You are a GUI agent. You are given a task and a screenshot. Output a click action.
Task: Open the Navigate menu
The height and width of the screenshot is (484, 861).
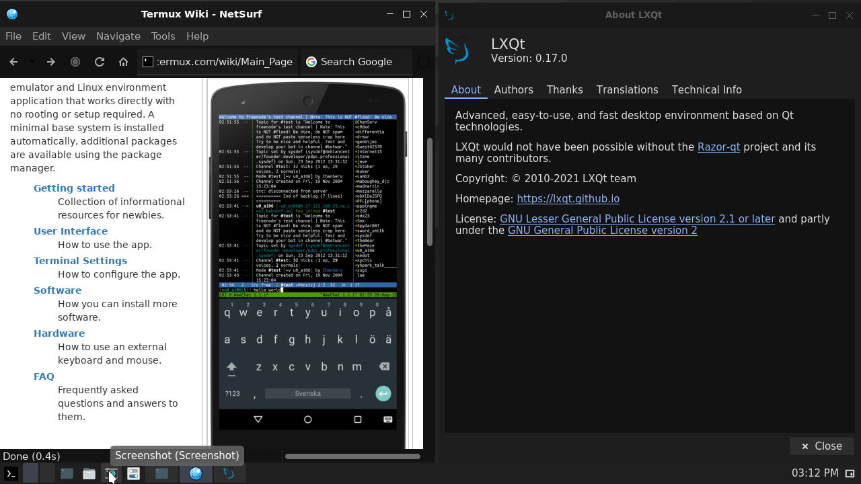[118, 36]
